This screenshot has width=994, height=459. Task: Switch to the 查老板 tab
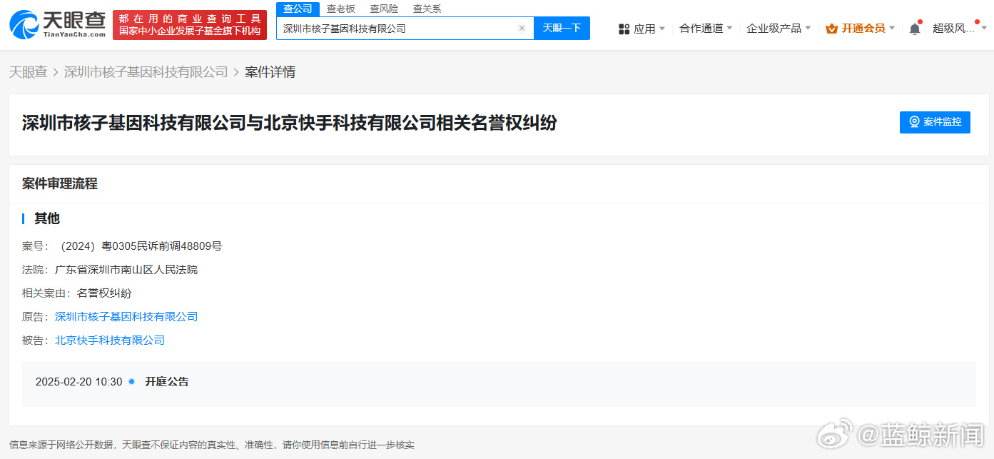(340, 9)
